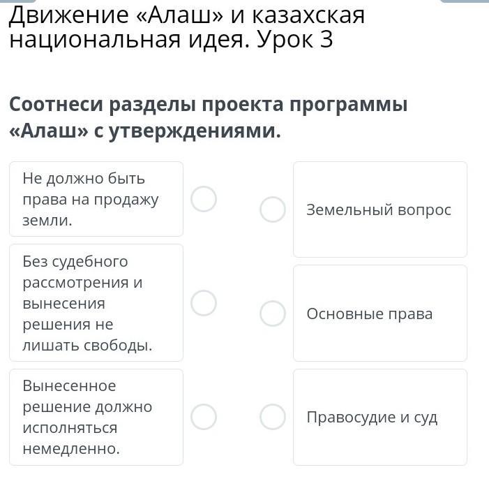Select the connector circle beside 'Не должно быть права на продажу земли'
489x486 pixels.
click(x=204, y=199)
